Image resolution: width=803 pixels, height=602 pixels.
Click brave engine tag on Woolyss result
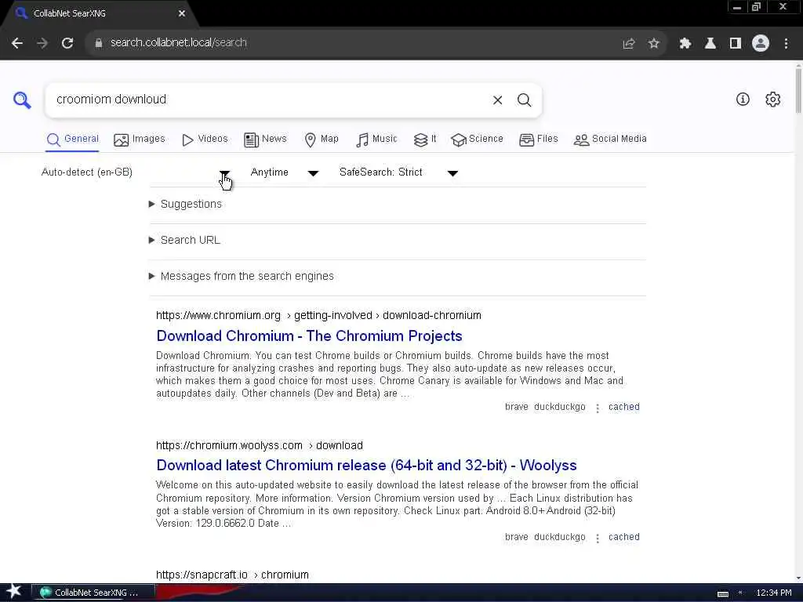pos(516,537)
